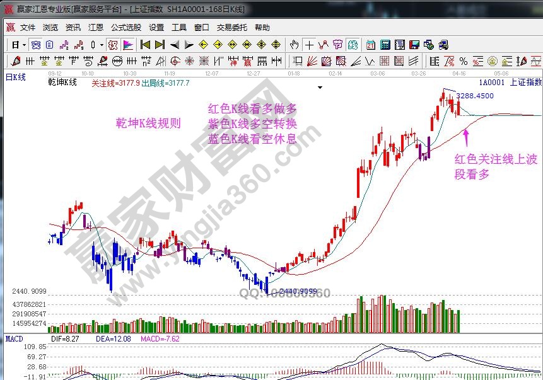
Task: Expand the 日 period dropdown arrow
Action: click(x=24, y=45)
